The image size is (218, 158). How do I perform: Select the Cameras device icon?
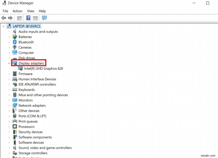[x=14, y=47]
